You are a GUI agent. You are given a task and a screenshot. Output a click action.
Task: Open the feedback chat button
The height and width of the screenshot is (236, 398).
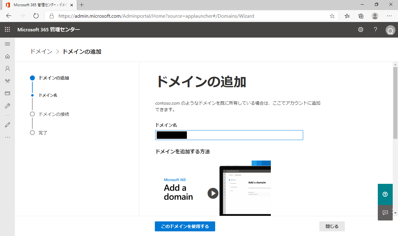pos(385,213)
